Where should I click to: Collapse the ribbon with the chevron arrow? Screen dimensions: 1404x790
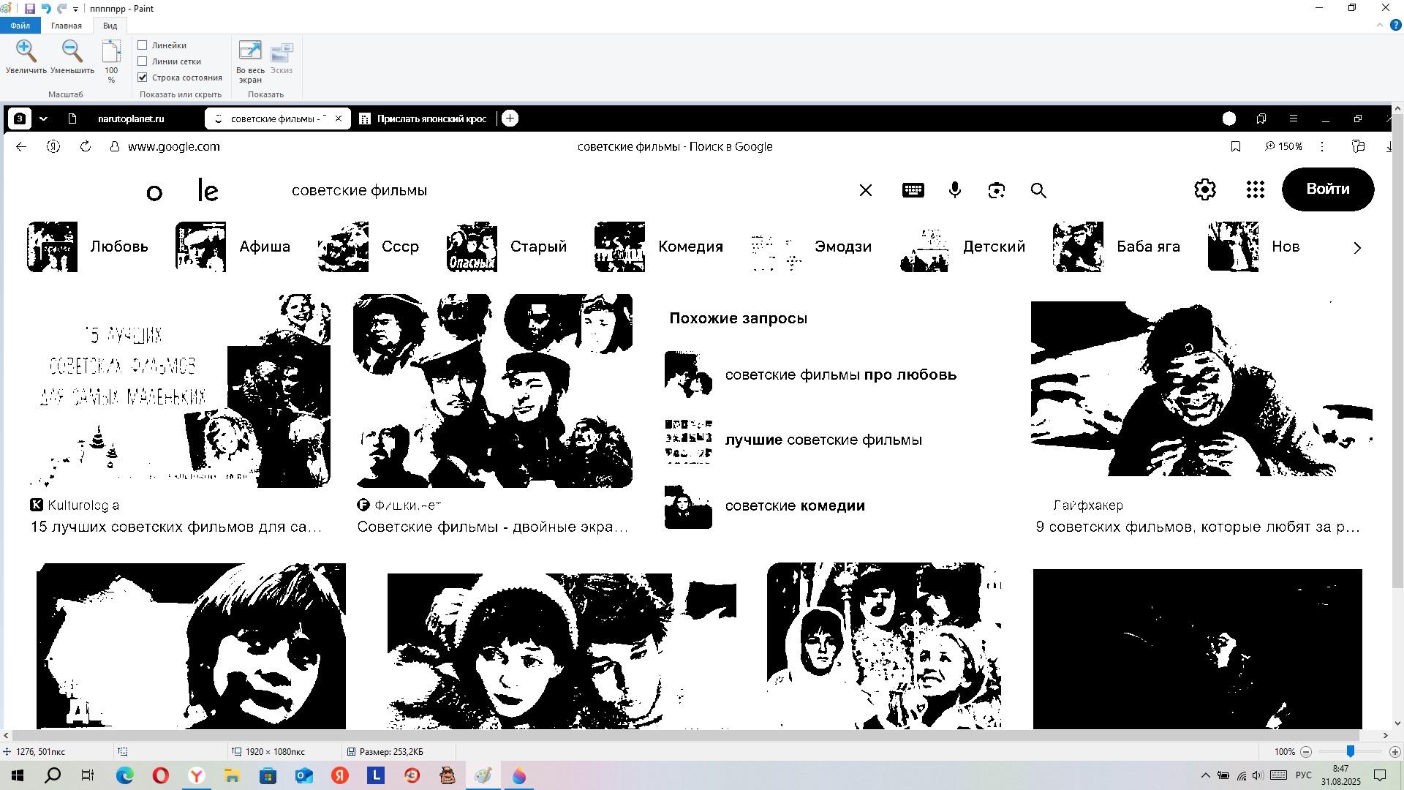pyautogui.click(x=1380, y=25)
